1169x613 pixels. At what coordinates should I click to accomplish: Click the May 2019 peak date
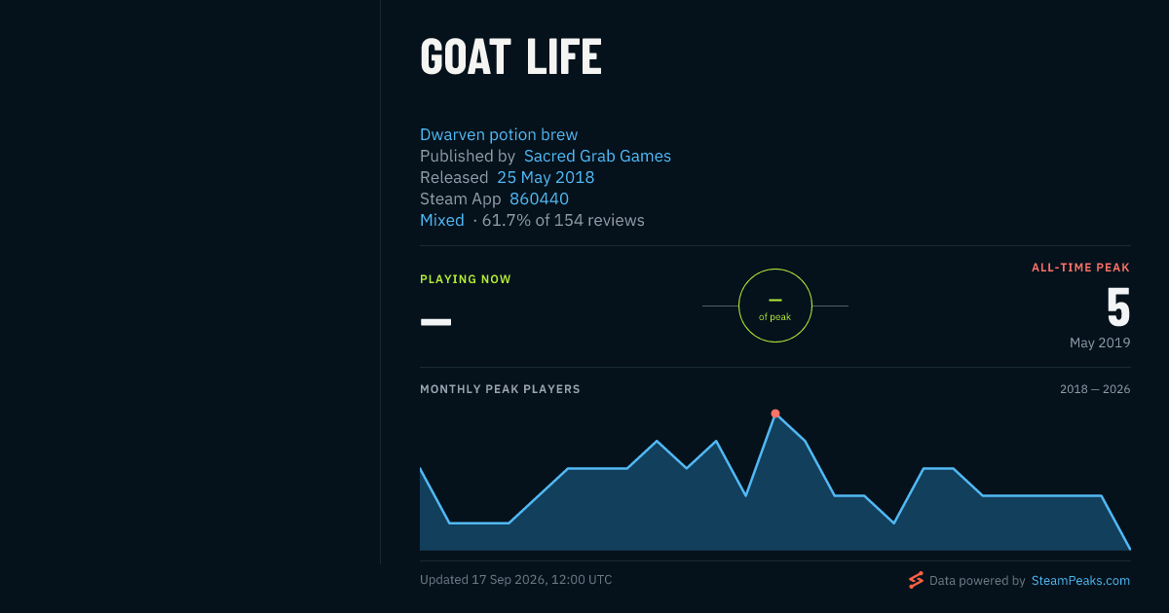(x=1100, y=343)
